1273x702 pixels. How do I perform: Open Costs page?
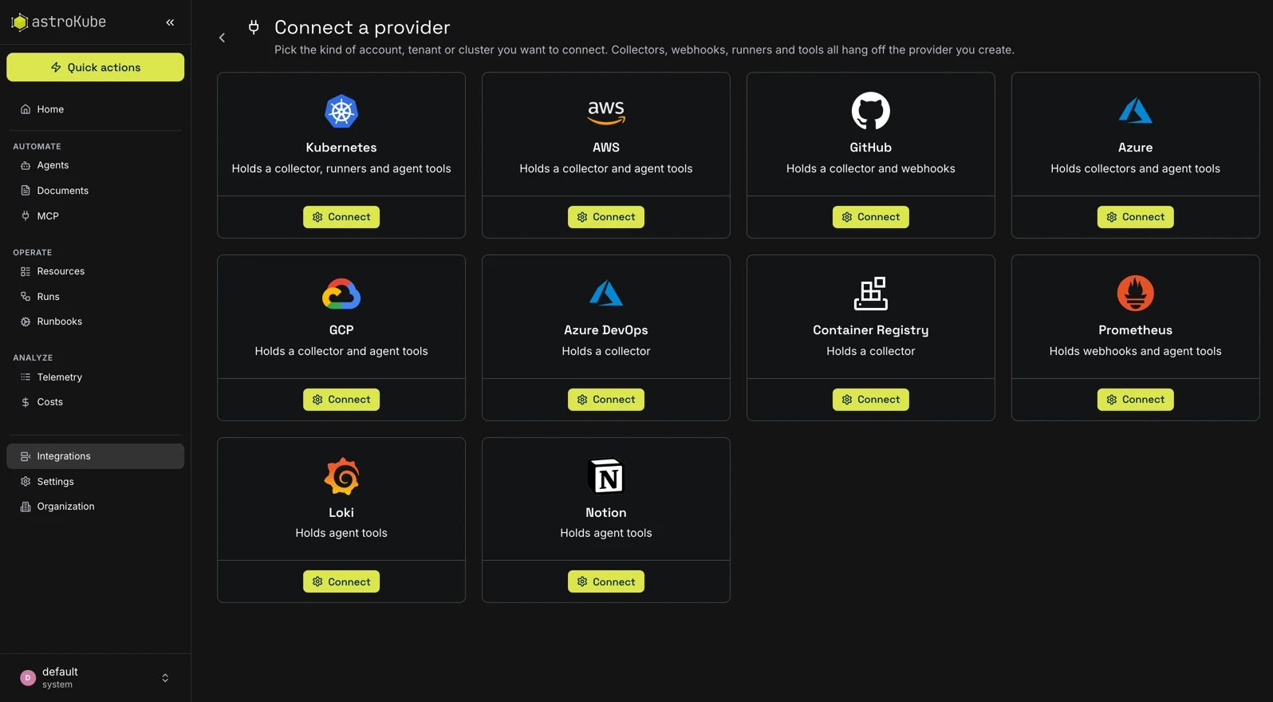coord(95,402)
